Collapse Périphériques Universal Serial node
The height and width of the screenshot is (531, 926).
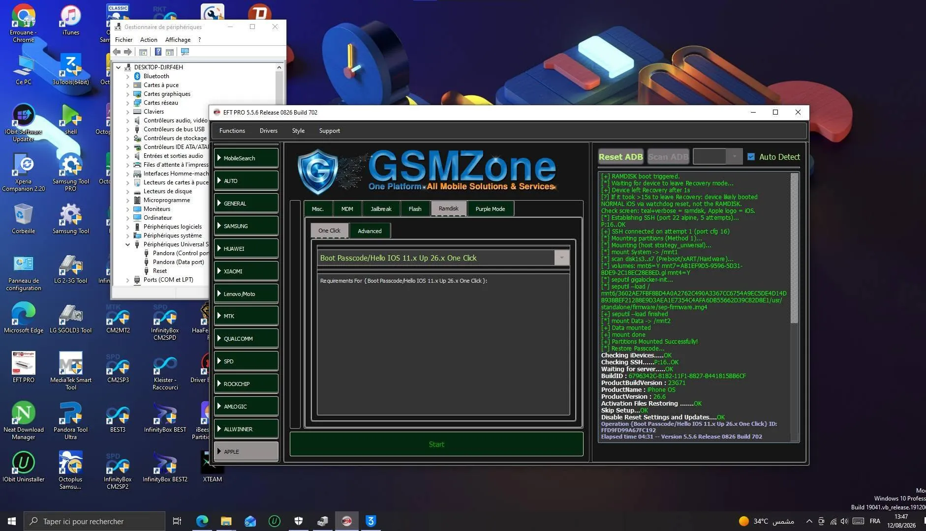pos(128,244)
